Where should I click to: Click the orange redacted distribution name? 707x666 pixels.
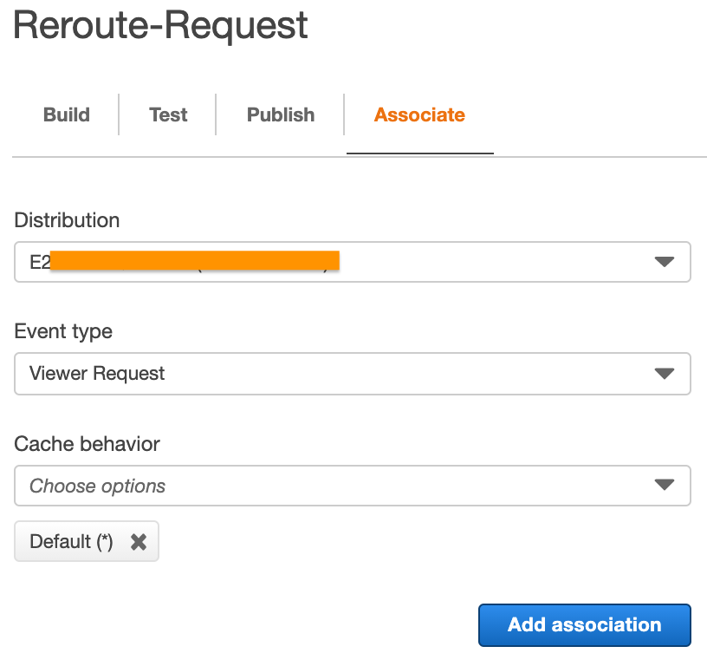tap(194, 260)
